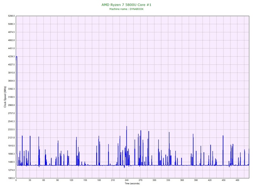Screen dimensions: 253x190
Task: Click the 450 seconds x-axis tick label
Action: (x=224, y=180)
